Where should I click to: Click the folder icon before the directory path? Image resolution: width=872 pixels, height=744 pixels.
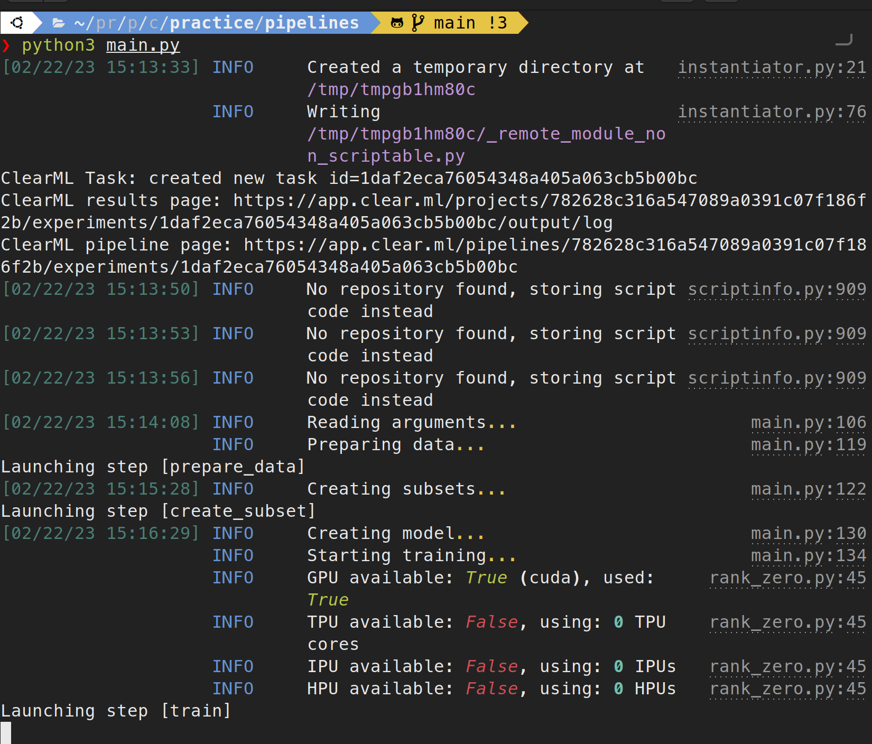[x=58, y=23]
